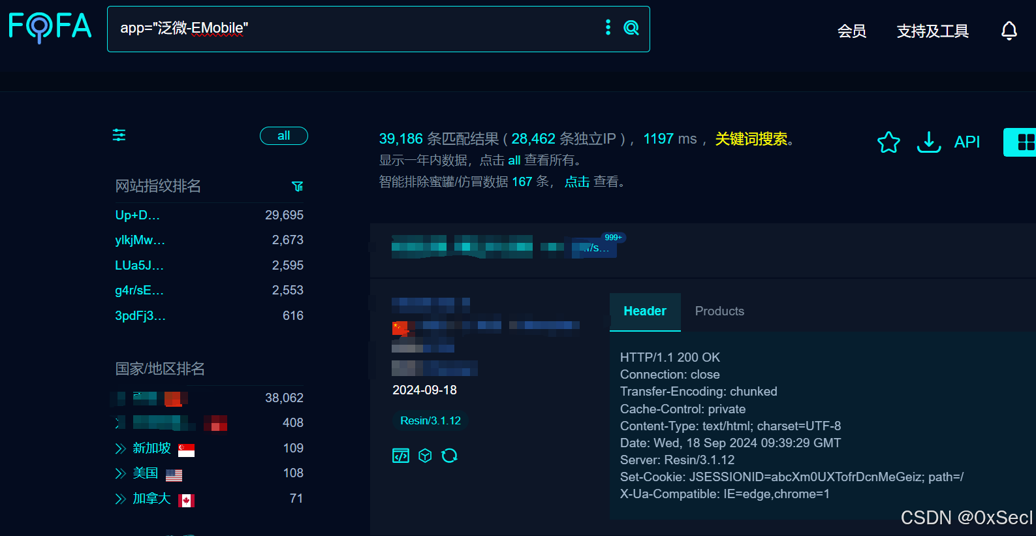1036x536 pixels.
Task: Click the 国家/地区排名 heading
Action: pyautogui.click(x=160, y=369)
